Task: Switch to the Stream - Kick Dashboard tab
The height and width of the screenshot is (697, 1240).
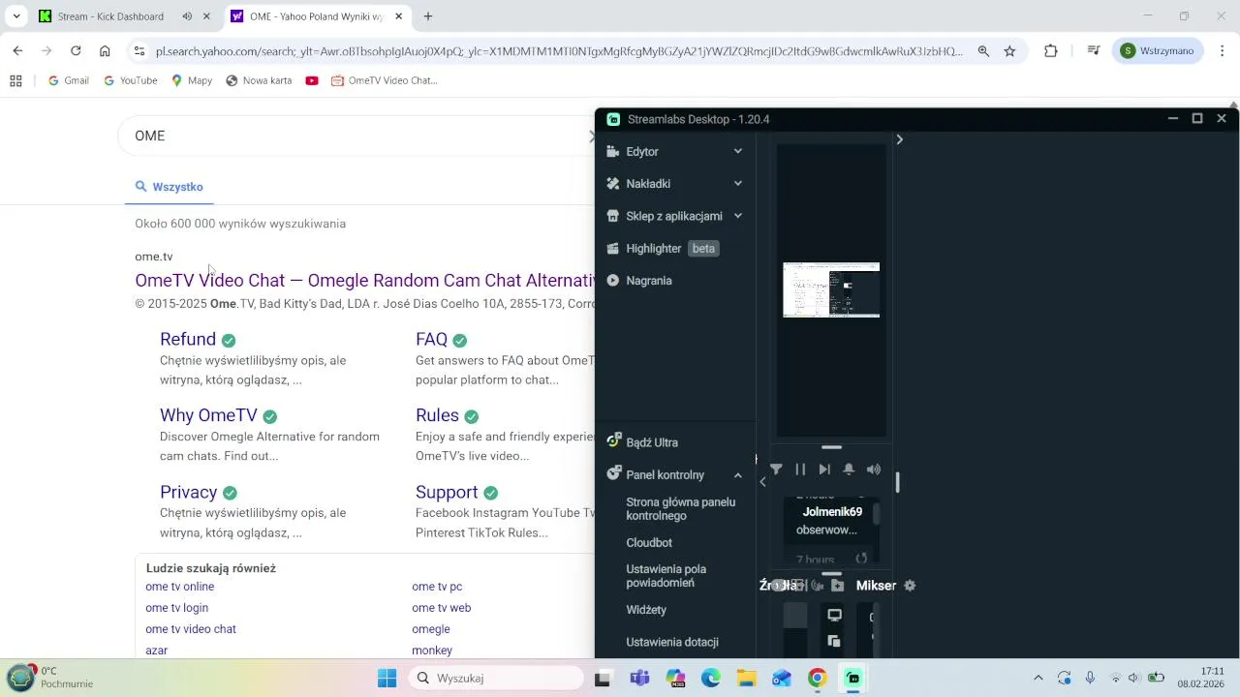Action: pyautogui.click(x=110, y=16)
